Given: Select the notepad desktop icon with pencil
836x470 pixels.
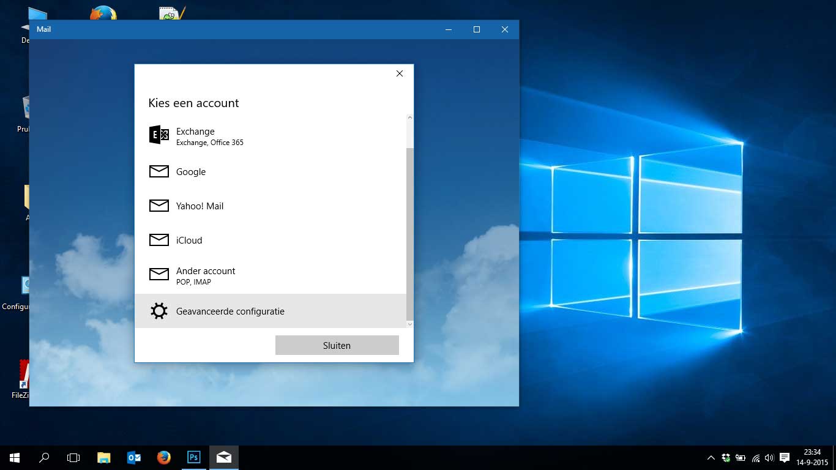Looking at the screenshot, I should click(x=172, y=13).
